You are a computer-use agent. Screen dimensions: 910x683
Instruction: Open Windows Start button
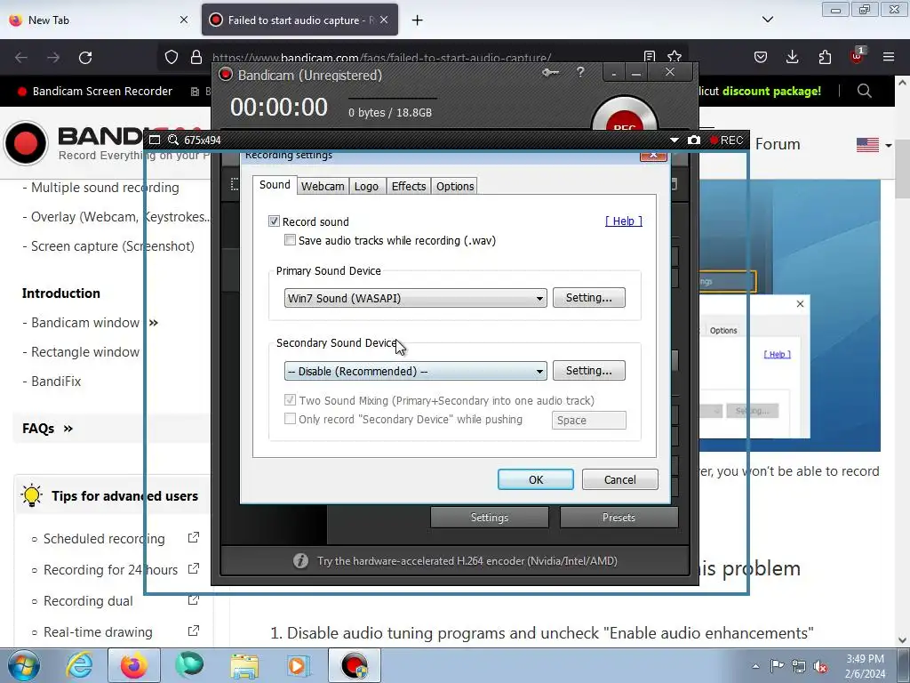pyautogui.click(x=24, y=665)
